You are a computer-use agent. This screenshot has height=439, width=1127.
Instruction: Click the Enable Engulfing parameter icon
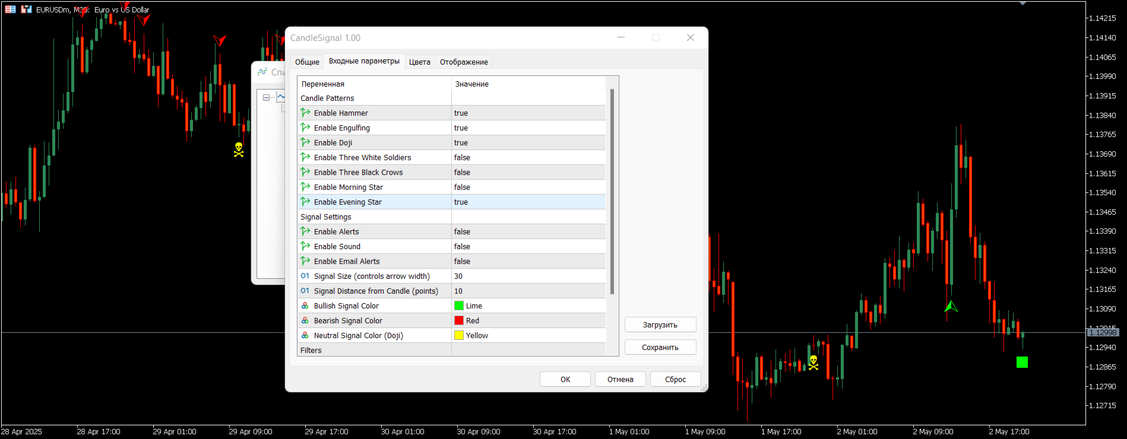point(305,128)
